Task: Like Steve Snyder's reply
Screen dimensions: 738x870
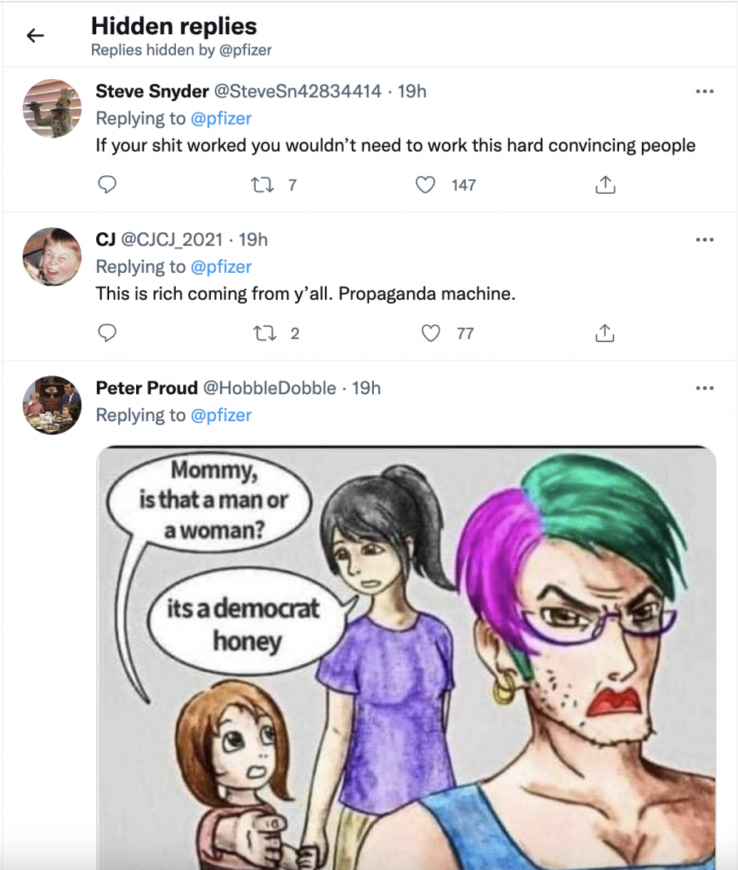Action: click(425, 186)
